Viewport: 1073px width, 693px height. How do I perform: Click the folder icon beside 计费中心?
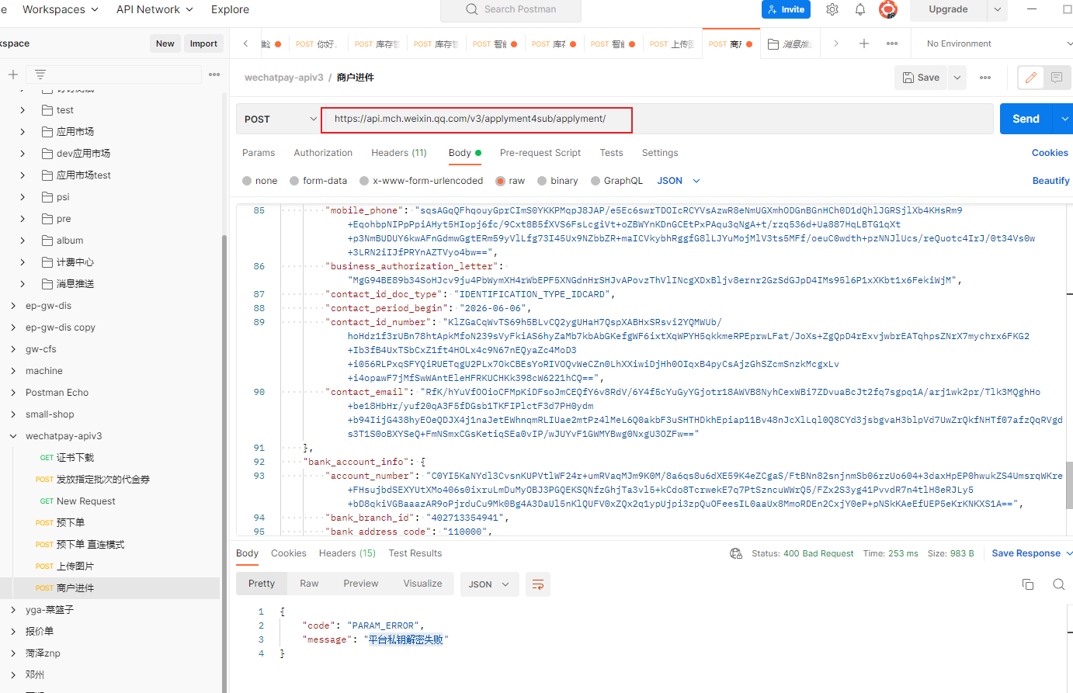tap(47, 262)
